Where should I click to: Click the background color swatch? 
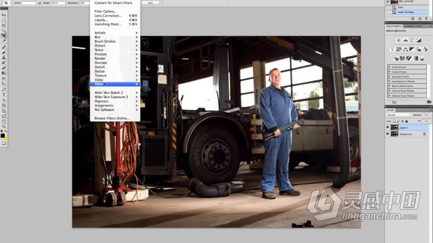(x=5, y=138)
